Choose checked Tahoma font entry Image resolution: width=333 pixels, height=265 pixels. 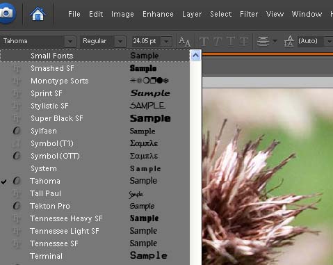(95, 181)
